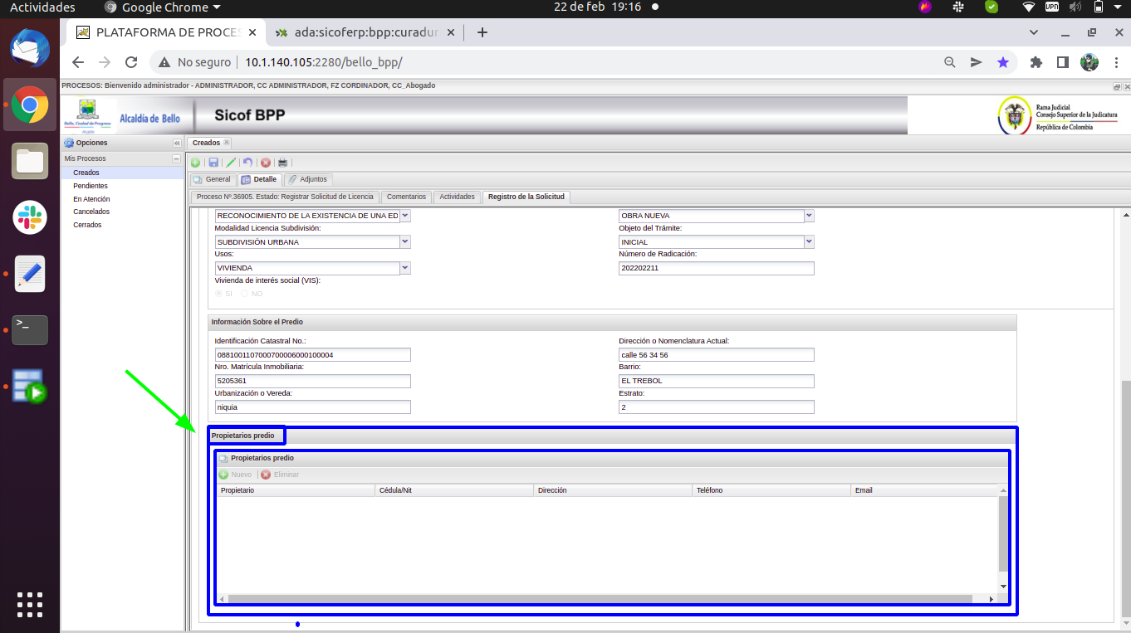Image resolution: width=1131 pixels, height=633 pixels.
Task: Click the green pencil edit icon
Action: coord(231,163)
